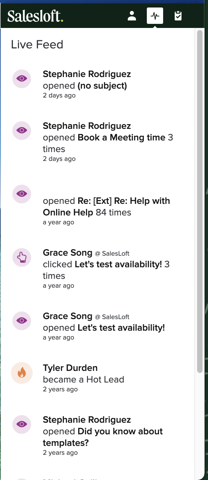
Task: Click the Salesloft logo
Action: [x=35, y=16]
